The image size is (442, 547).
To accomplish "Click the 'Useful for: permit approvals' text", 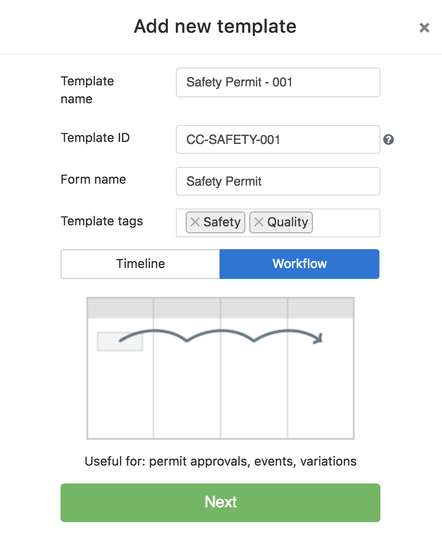I will click(221, 461).
